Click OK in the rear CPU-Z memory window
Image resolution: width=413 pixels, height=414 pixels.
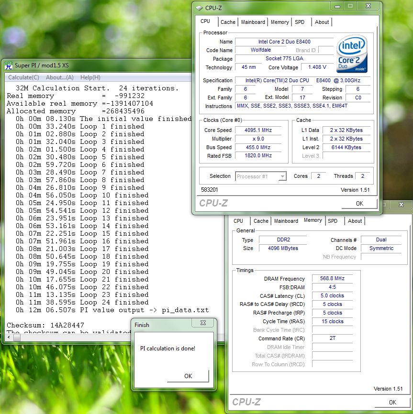[x=392, y=403]
